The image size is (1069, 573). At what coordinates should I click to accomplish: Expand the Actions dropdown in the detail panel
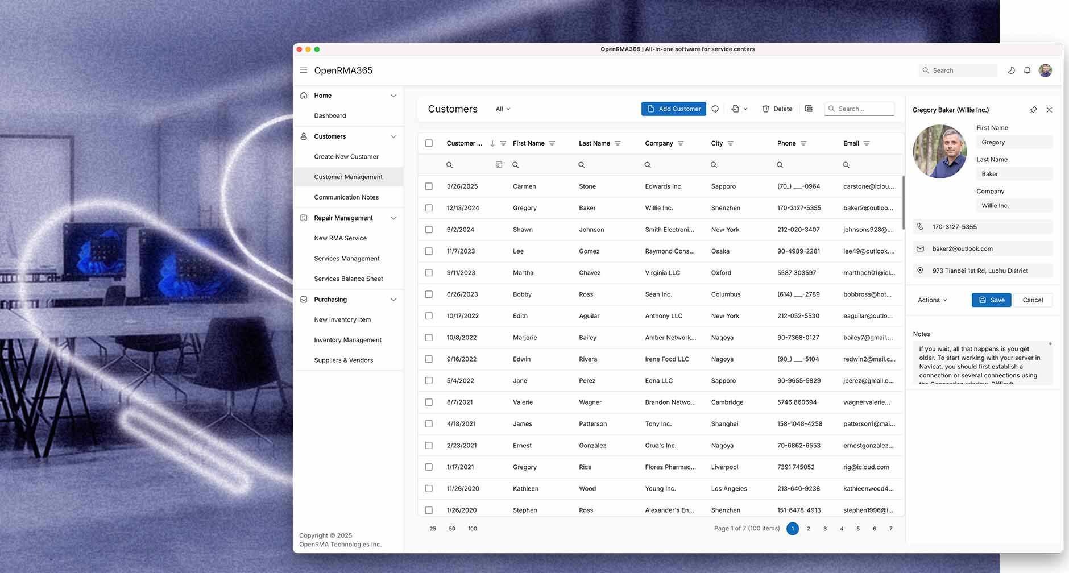[x=931, y=300]
